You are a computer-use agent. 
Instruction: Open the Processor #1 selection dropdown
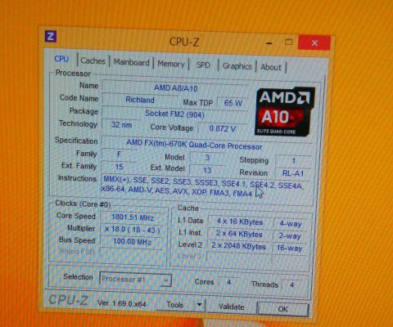click(136, 280)
